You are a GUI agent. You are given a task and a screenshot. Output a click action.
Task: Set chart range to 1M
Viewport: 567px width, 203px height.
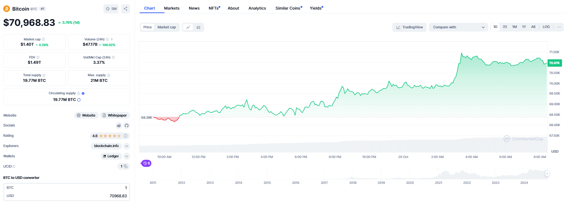[514, 27]
